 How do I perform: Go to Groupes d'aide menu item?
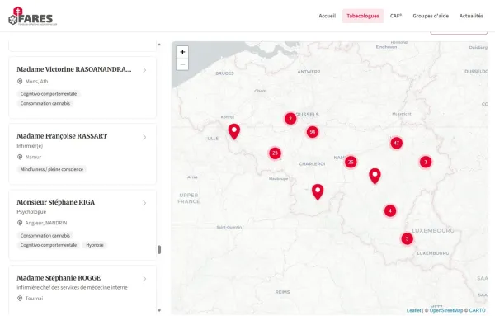click(431, 16)
